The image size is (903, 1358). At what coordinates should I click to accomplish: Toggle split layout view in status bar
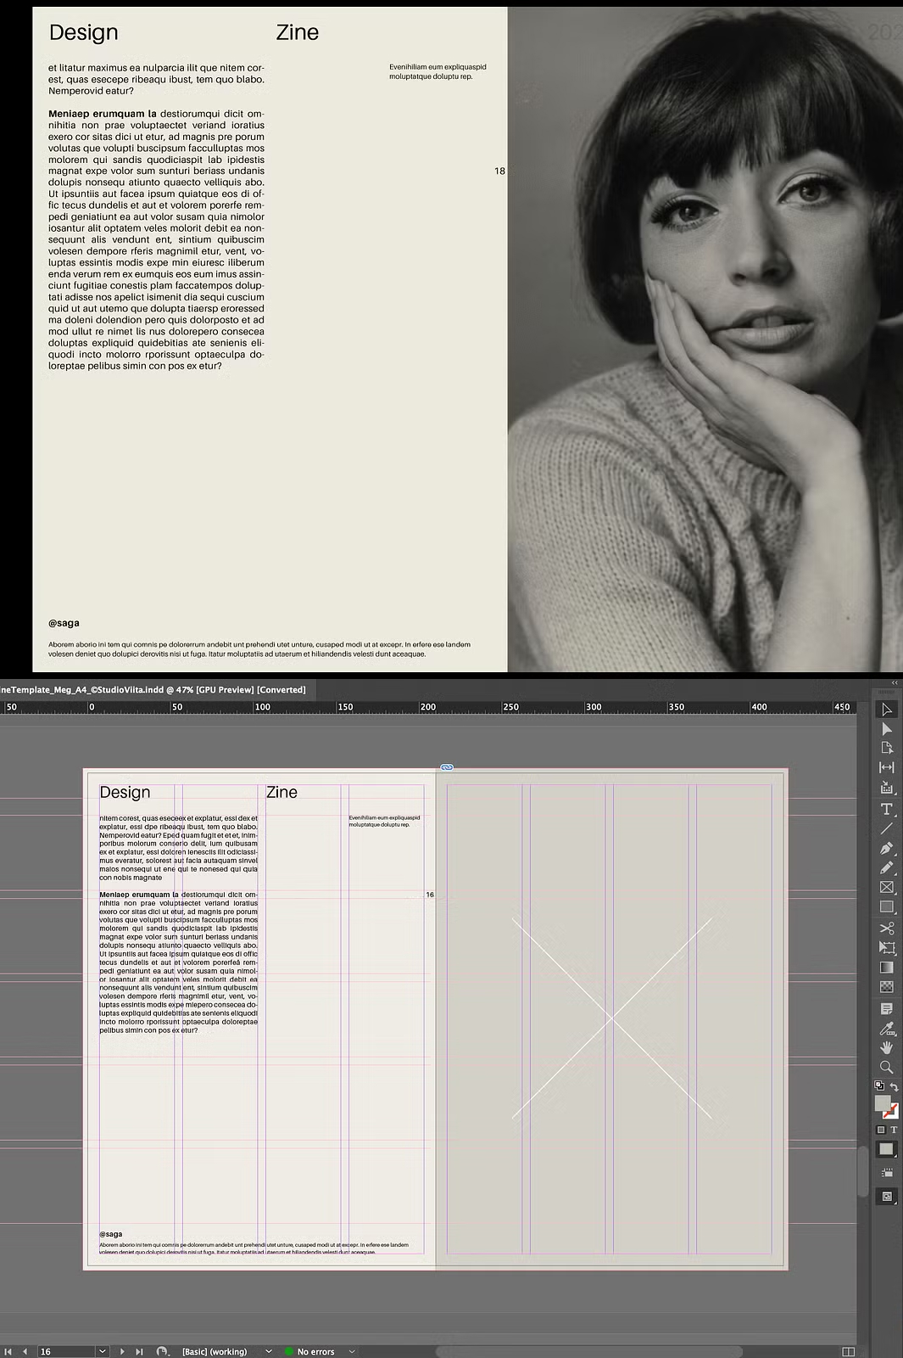coord(848,1351)
